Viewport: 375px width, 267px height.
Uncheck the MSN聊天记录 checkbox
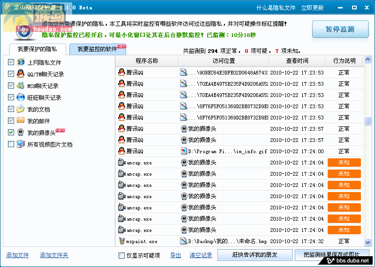(11, 85)
